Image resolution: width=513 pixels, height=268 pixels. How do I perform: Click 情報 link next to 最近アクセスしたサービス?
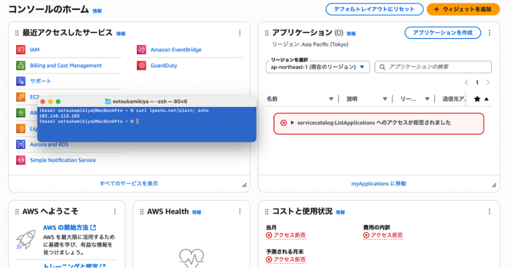coord(121,33)
